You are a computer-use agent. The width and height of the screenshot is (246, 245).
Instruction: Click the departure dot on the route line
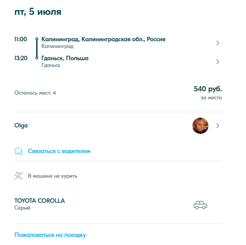[x=37, y=39]
